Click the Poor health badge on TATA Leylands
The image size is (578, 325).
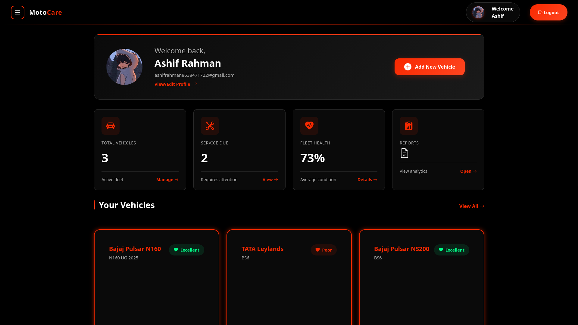pos(323,250)
